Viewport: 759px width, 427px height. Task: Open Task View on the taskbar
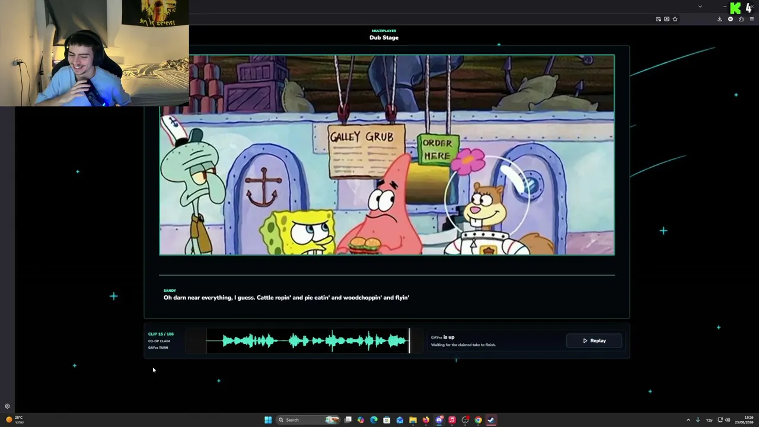pos(348,420)
